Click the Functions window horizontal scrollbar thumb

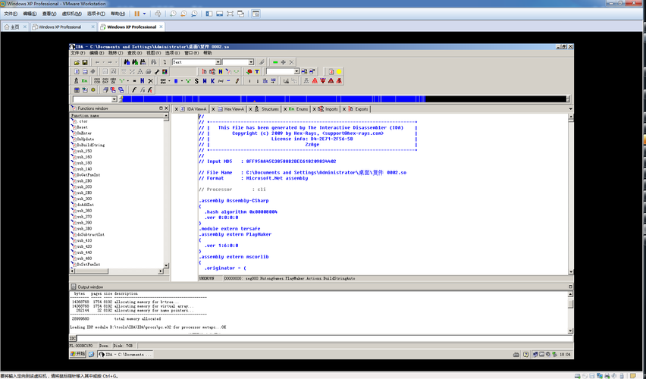(x=92, y=271)
